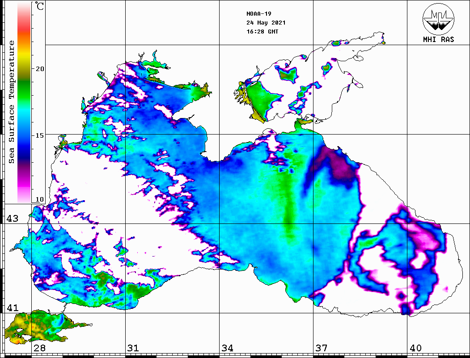Click longitude label '31'
The width and height of the screenshot is (470, 358).
[x=133, y=348]
